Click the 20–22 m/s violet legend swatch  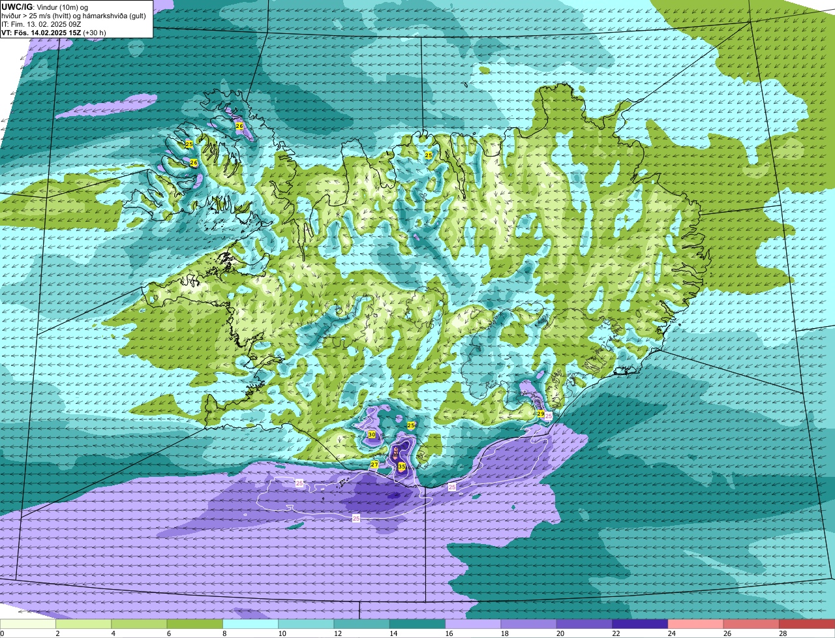coord(584,624)
